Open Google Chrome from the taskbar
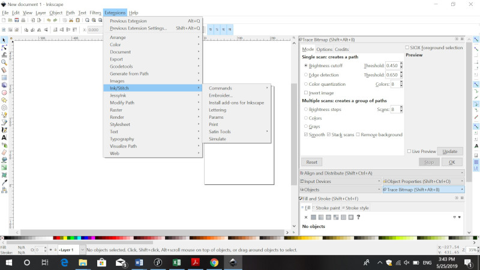 coord(214,262)
